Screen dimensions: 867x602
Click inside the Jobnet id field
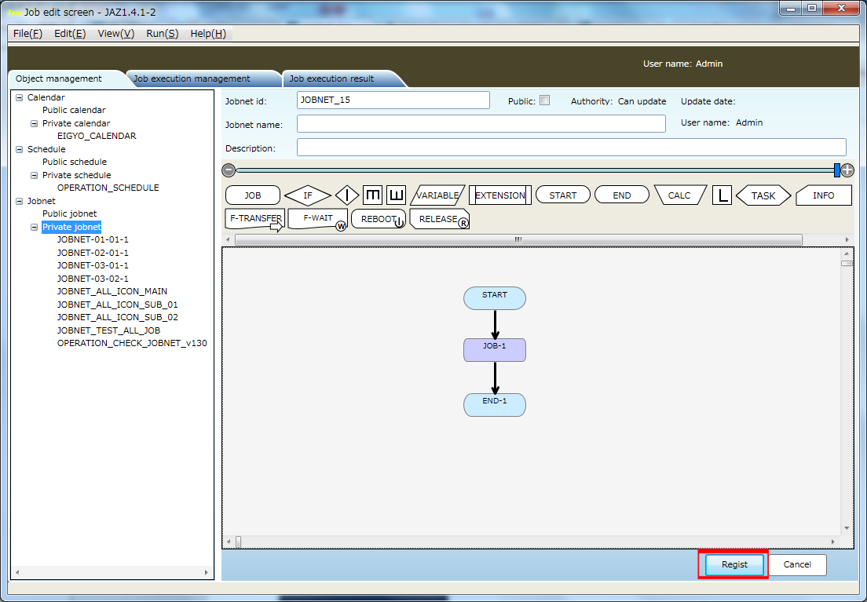pyautogui.click(x=393, y=100)
